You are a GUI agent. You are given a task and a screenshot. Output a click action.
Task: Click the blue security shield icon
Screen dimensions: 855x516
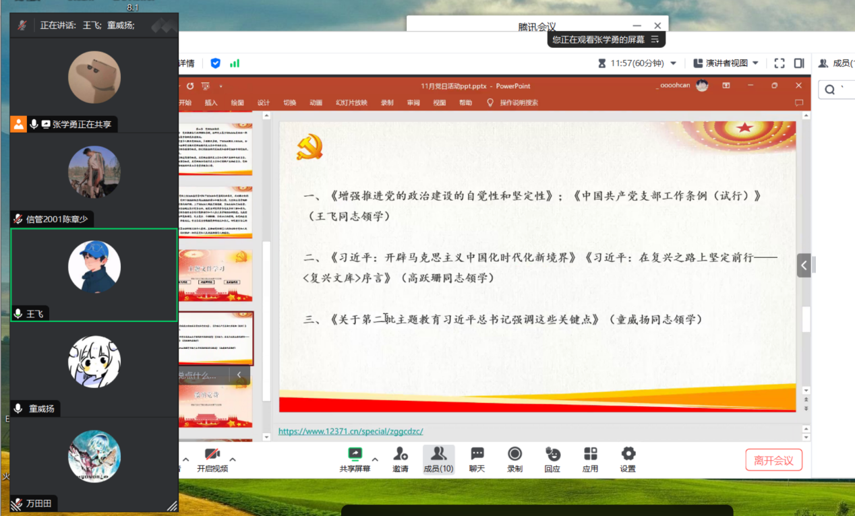click(215, 63)
